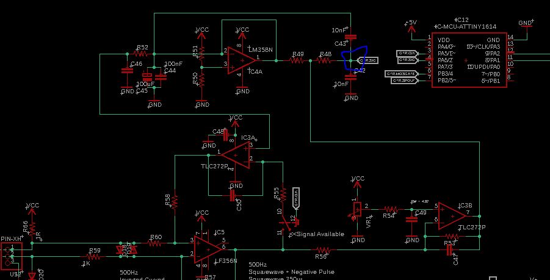The width and height of the screenshot is (550, 280).
Task: Select the '100uF' value text
Action: (145, 84)
